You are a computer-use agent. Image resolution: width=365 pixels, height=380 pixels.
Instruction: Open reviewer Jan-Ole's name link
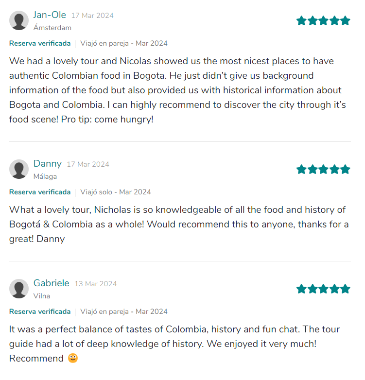50,15
